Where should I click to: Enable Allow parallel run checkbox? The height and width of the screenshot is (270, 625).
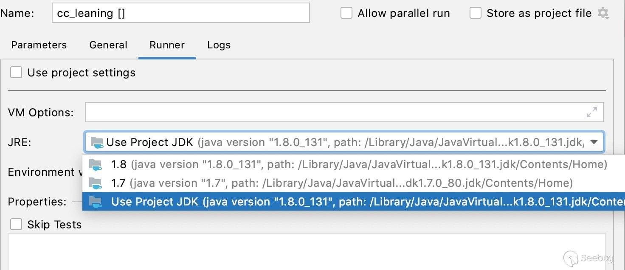click(x=346, y=13)
